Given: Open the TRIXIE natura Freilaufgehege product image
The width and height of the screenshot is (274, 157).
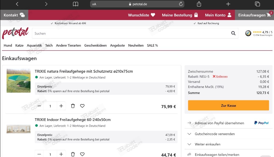Looking at the screenshot, I should click(18, 81).
